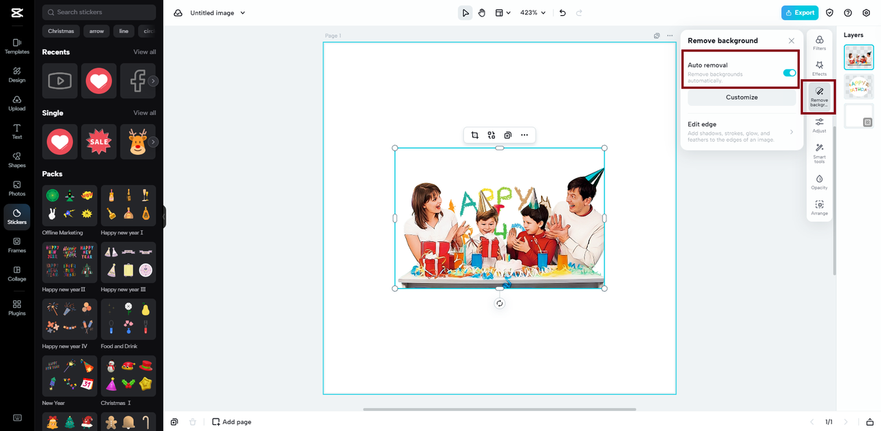This screenshot has height=431, width=881.
Task: Open the Upload panel
Action: [x=17, y=103]
